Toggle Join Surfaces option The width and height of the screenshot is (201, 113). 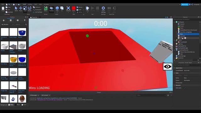38,12
